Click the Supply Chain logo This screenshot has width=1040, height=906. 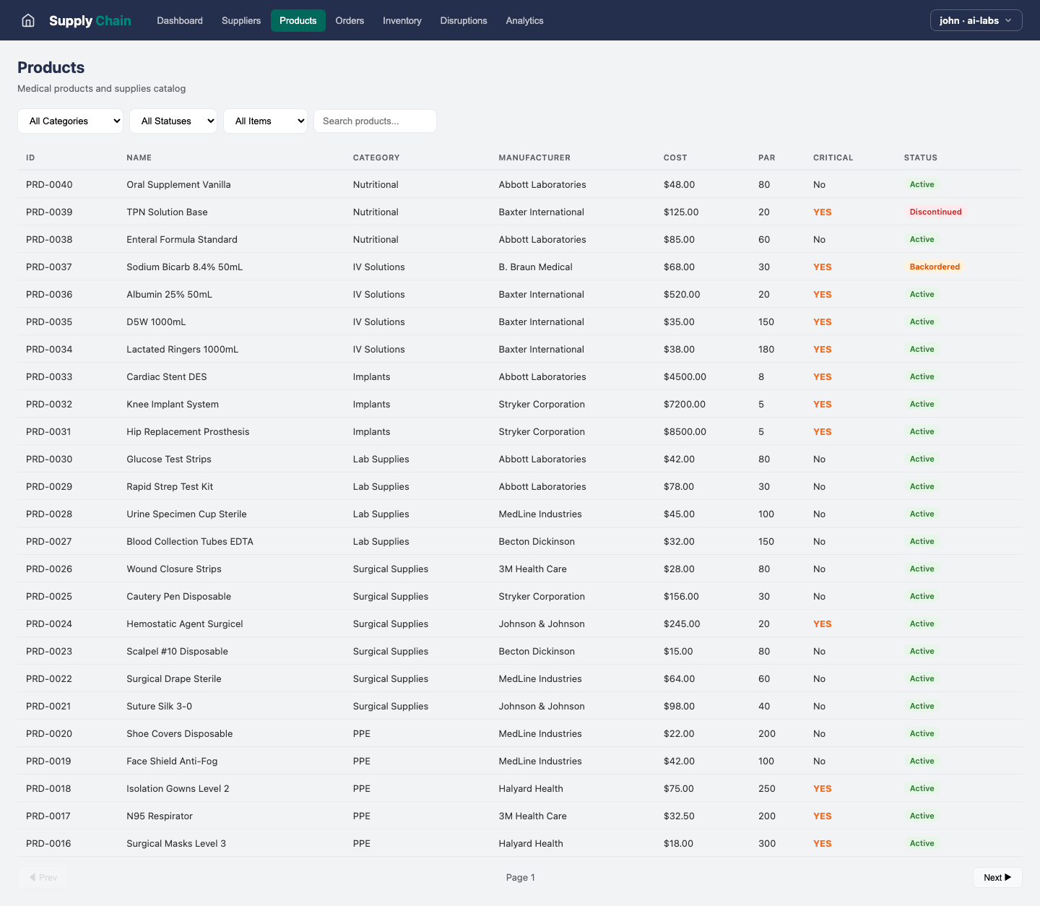click(x=90, y=20)
